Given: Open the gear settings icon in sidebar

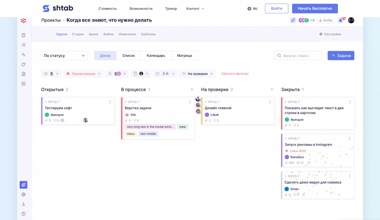Looking at the screenshot, I should 23,195.
